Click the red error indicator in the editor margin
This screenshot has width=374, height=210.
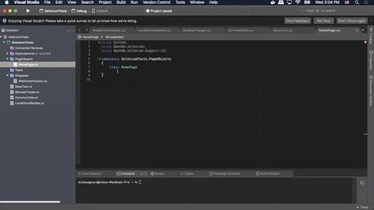coord(365,42)
